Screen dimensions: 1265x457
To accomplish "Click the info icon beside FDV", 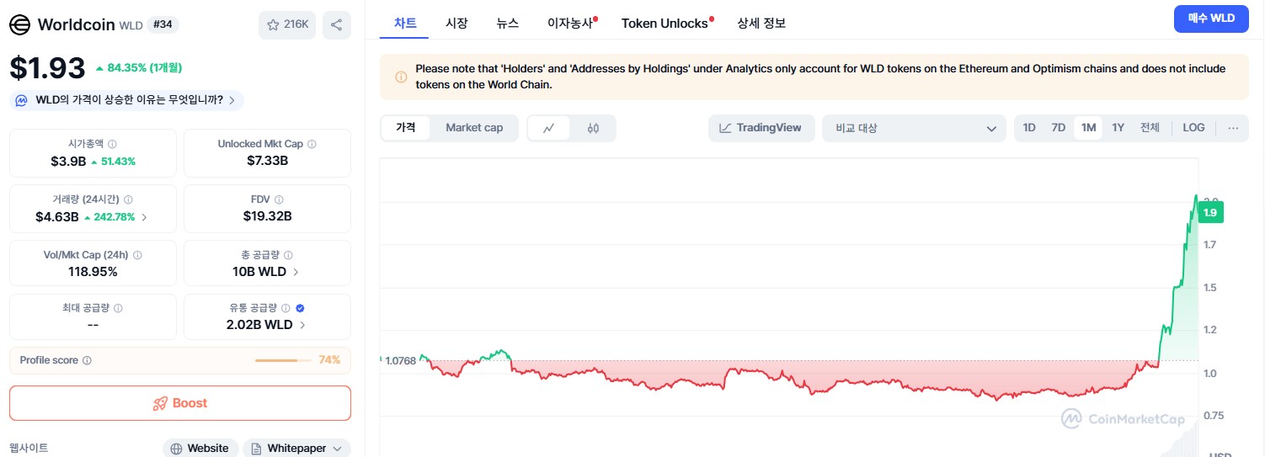I will [279, 199].
